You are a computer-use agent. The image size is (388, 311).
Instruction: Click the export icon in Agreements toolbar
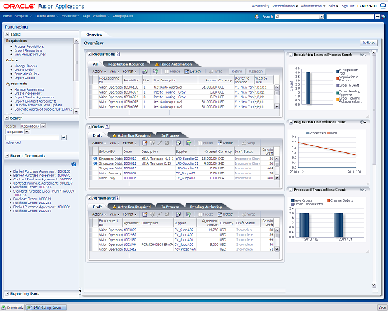189,214
